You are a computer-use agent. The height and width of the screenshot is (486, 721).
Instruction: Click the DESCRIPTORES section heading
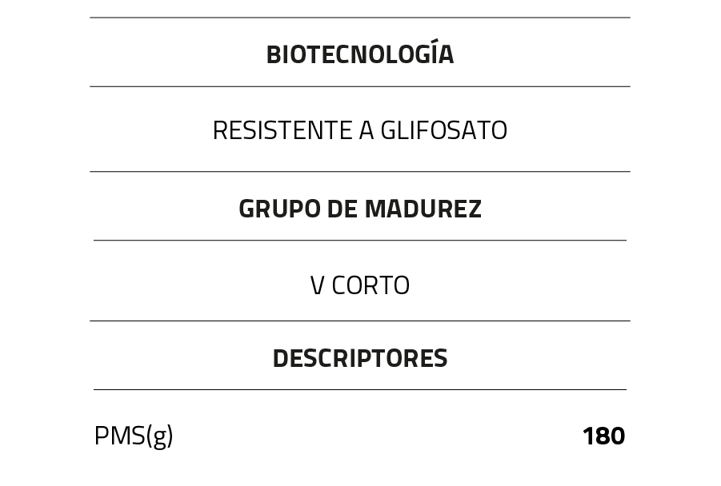pyautogui.click(x=359, y=359)
